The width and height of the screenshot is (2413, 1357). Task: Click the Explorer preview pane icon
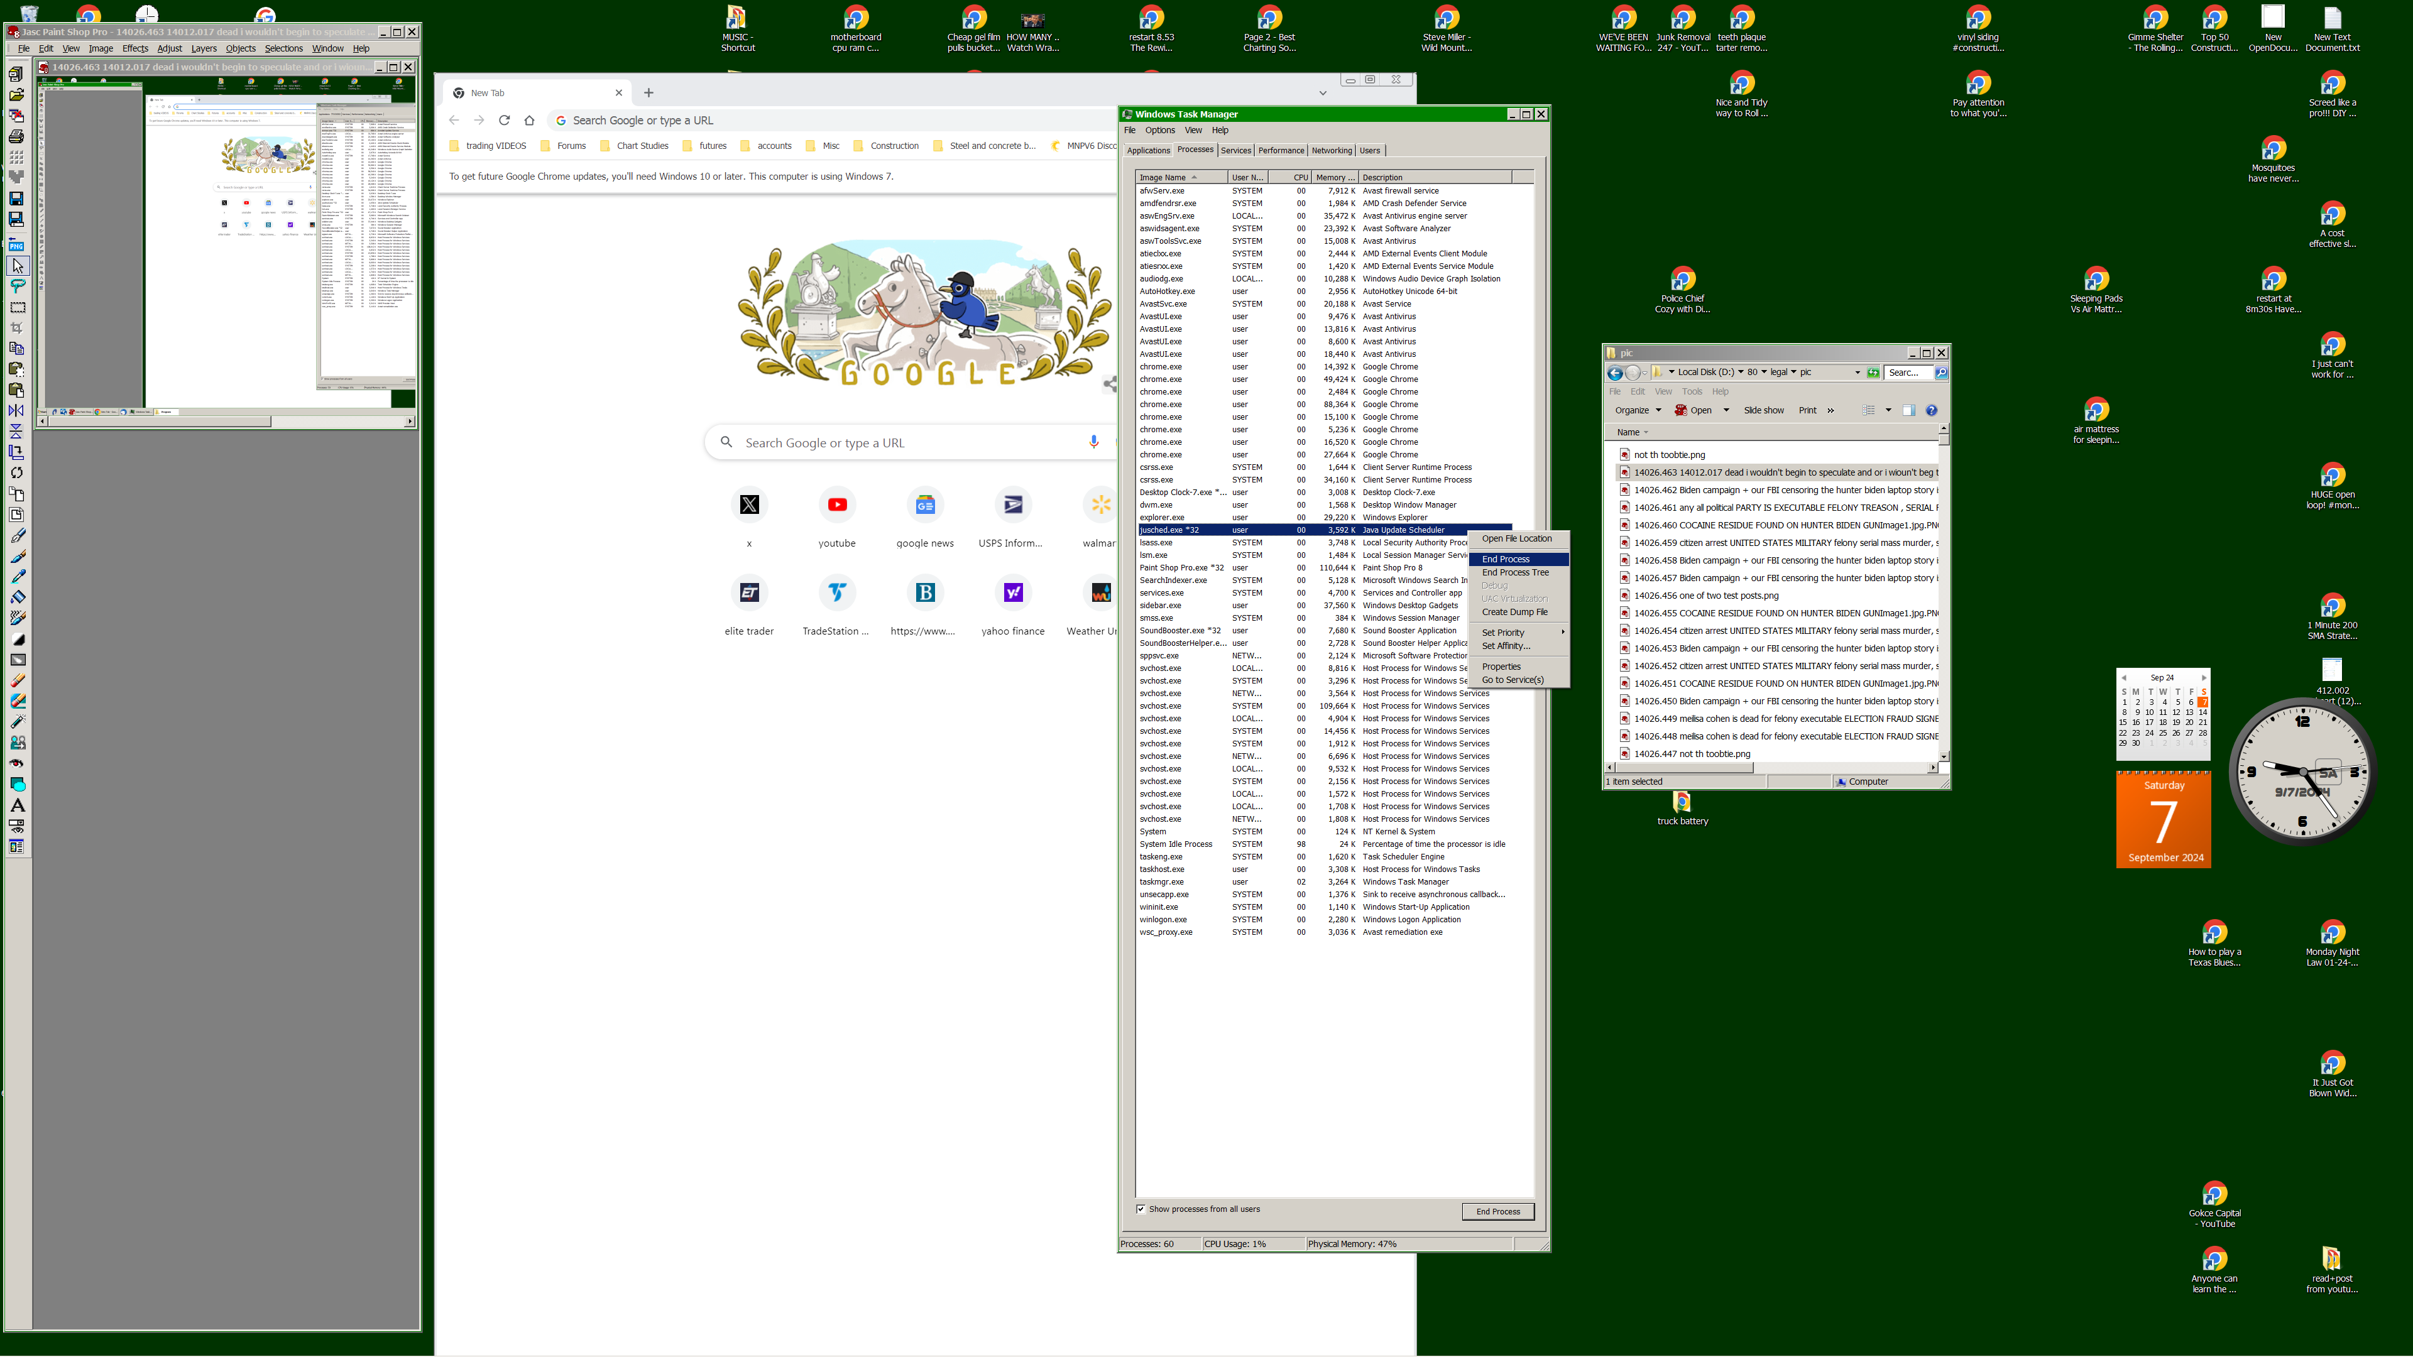point(1908,410)
